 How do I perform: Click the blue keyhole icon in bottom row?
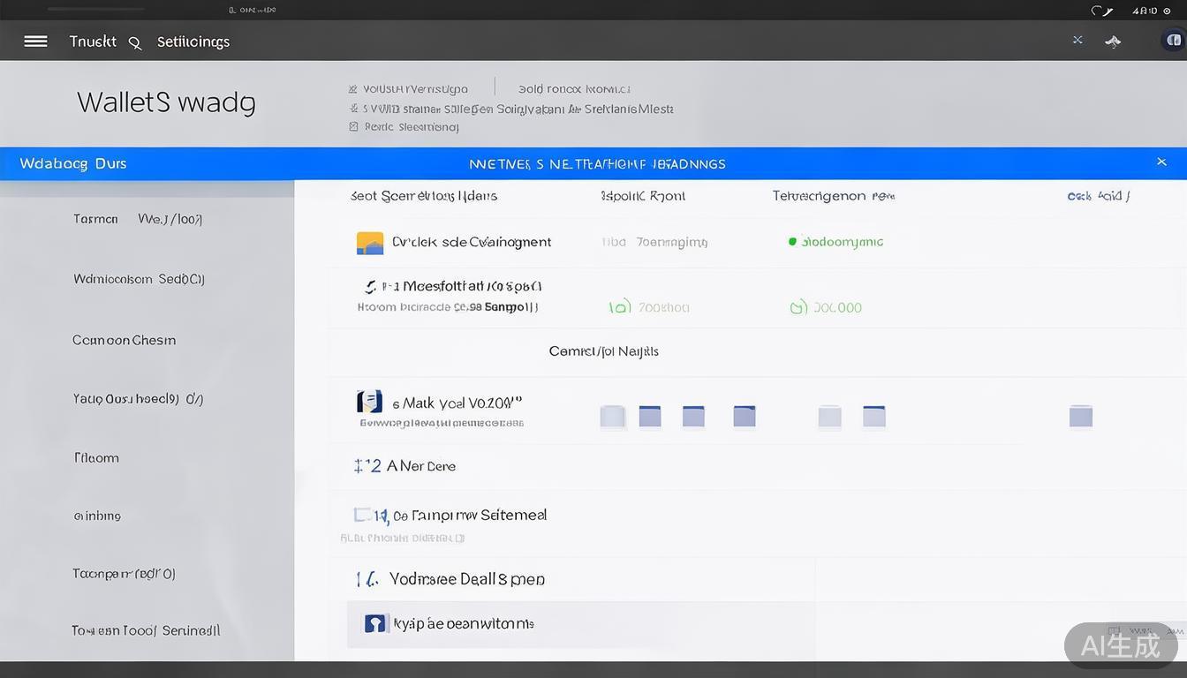click(375, 624)
